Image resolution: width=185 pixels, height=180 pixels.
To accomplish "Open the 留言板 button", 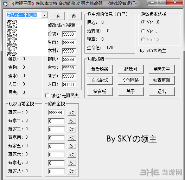I will coord(100,91).
